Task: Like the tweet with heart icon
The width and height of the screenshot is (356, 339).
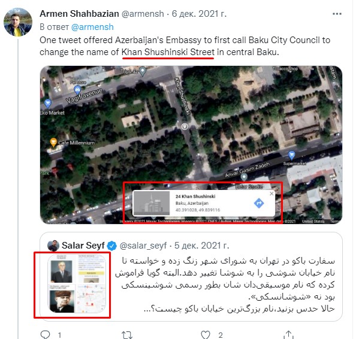Action: [x=206, y=335]
